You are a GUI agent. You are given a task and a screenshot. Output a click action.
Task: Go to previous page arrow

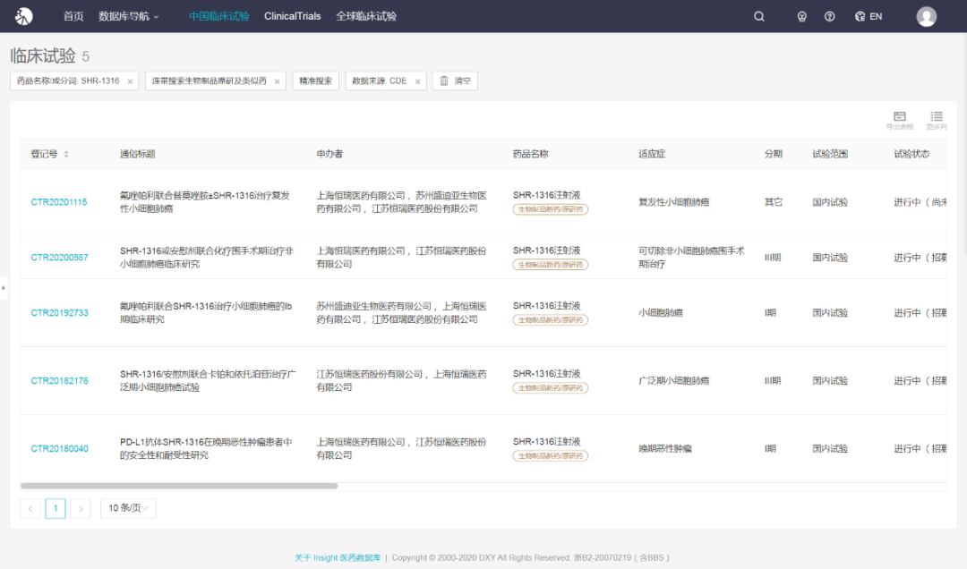[x=30, y=508]
